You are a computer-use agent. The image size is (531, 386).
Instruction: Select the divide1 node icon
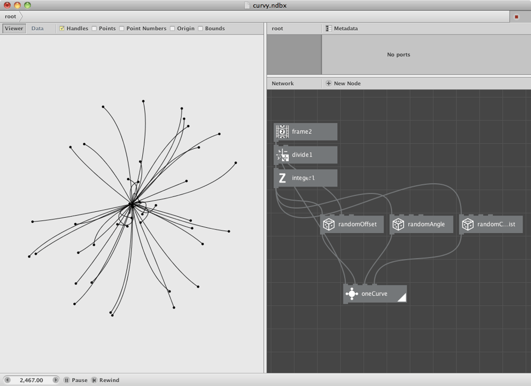[282, 155]
